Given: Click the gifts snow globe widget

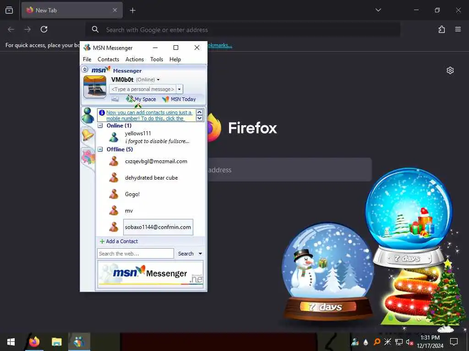Looking at the screenshot, I should coord(409,217).
